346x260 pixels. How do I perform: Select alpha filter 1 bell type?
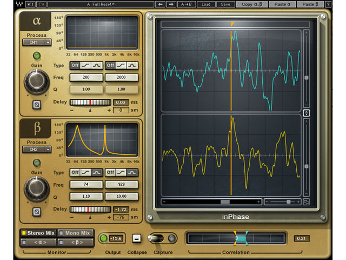tap(97, 66)
